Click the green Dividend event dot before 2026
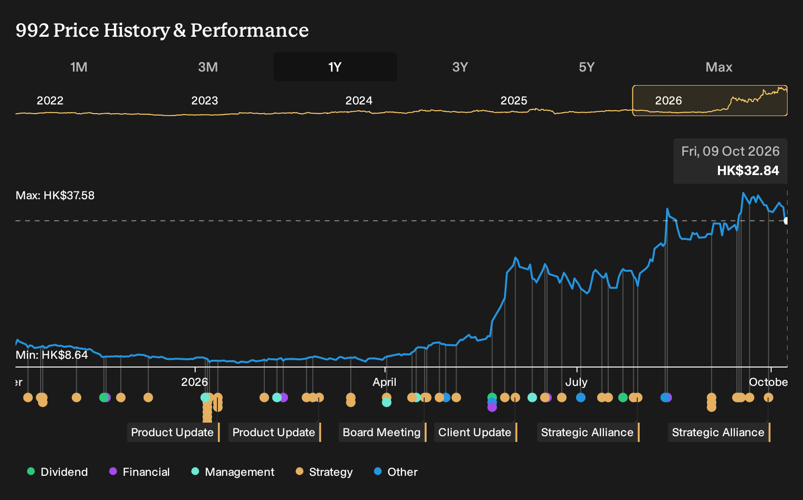Viewport: 803px width, 500px height. click(x=103, y=397)
